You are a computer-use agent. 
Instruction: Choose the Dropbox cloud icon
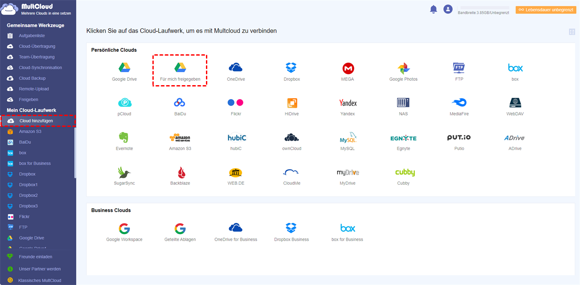291,72
